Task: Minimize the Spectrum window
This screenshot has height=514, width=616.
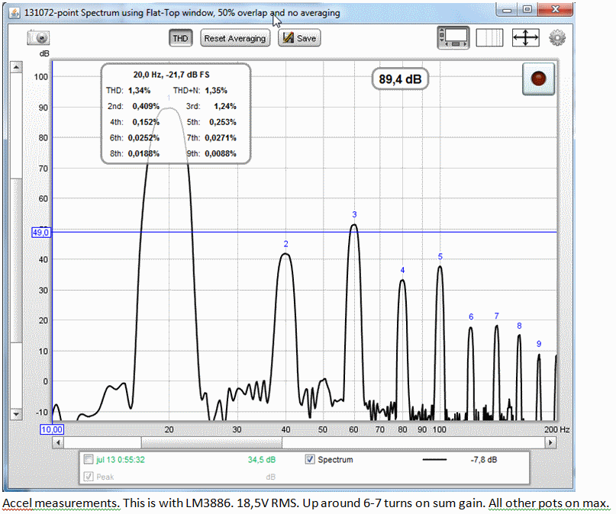Action: coord(507,10)
